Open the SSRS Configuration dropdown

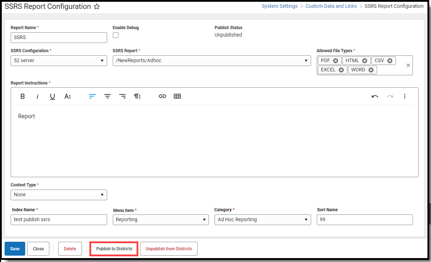click(x=103, y=60)
